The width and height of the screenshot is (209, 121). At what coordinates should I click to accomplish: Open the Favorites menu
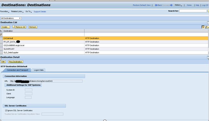4,12
